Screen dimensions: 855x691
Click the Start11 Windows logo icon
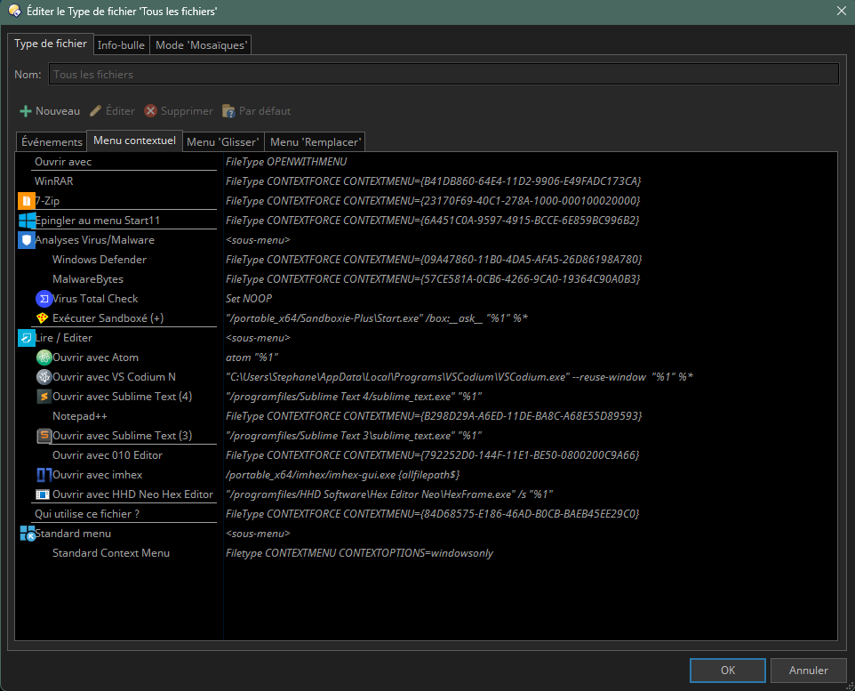(27, 221)
